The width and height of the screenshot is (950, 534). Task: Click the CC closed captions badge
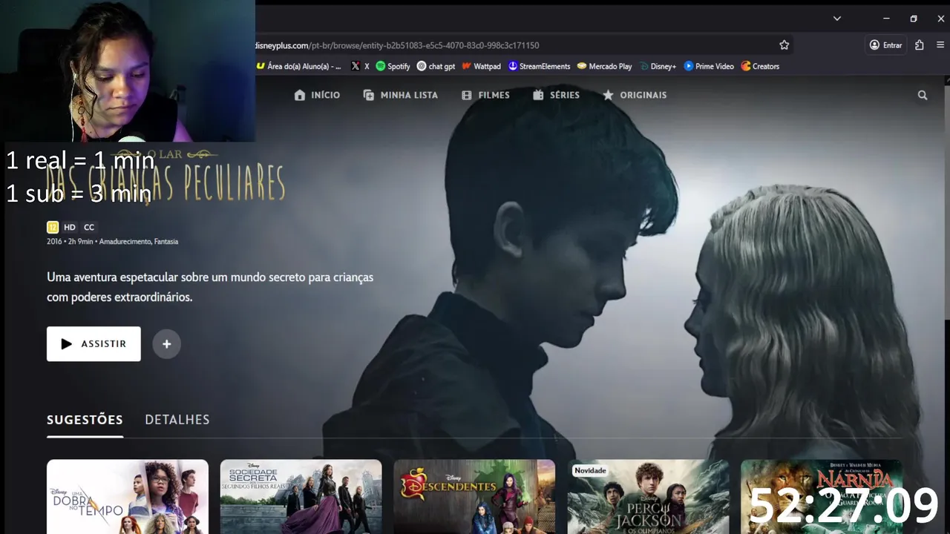(x=89, y=228)
